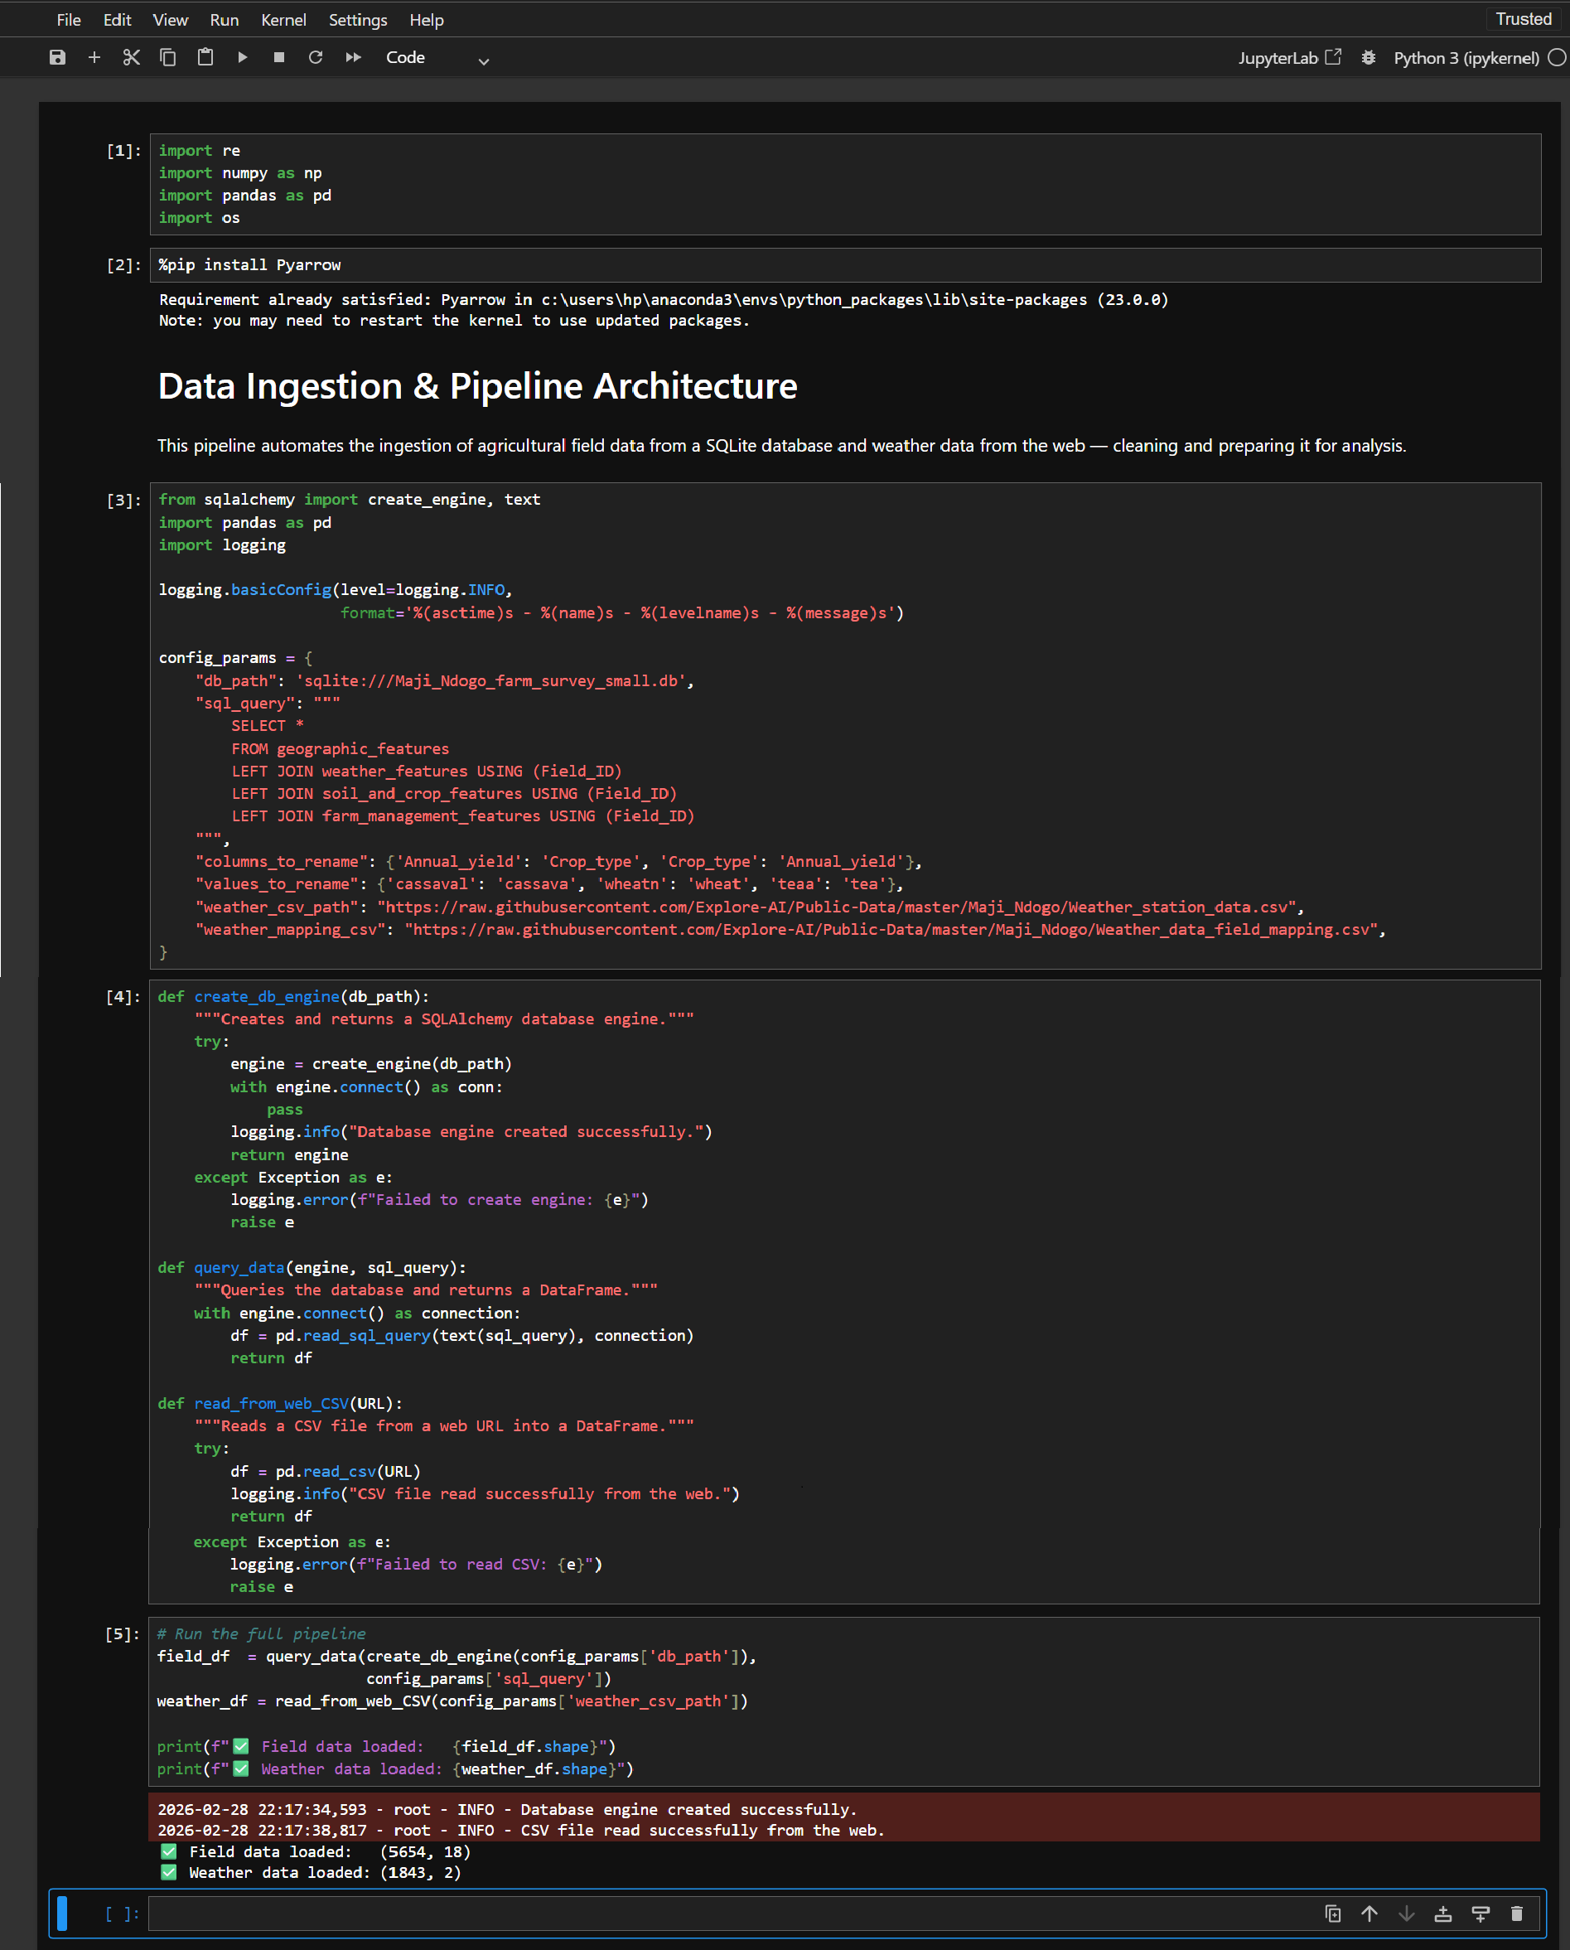Click inside the empty code cell
The image size is (1570, 1950).
(x=543, y=1914)
